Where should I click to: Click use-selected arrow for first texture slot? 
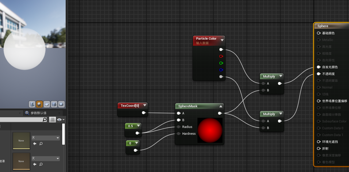click(x=35, y=144)
